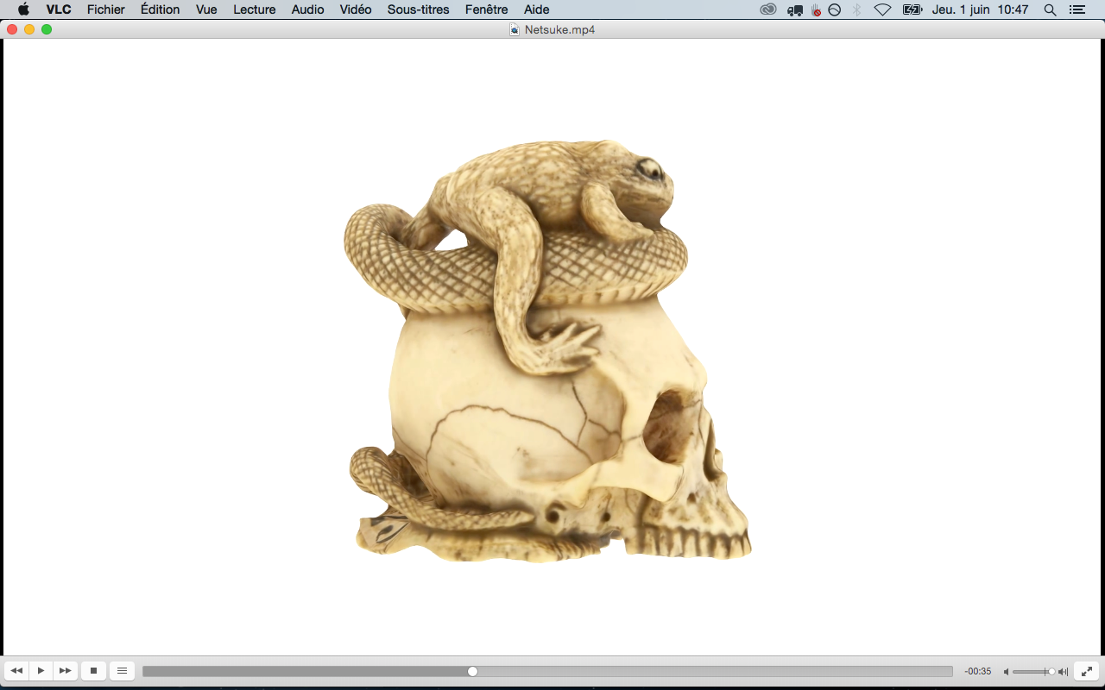1105x690 pixels.
Task: Open the Vue menu
Action: [x=206, y=9]
